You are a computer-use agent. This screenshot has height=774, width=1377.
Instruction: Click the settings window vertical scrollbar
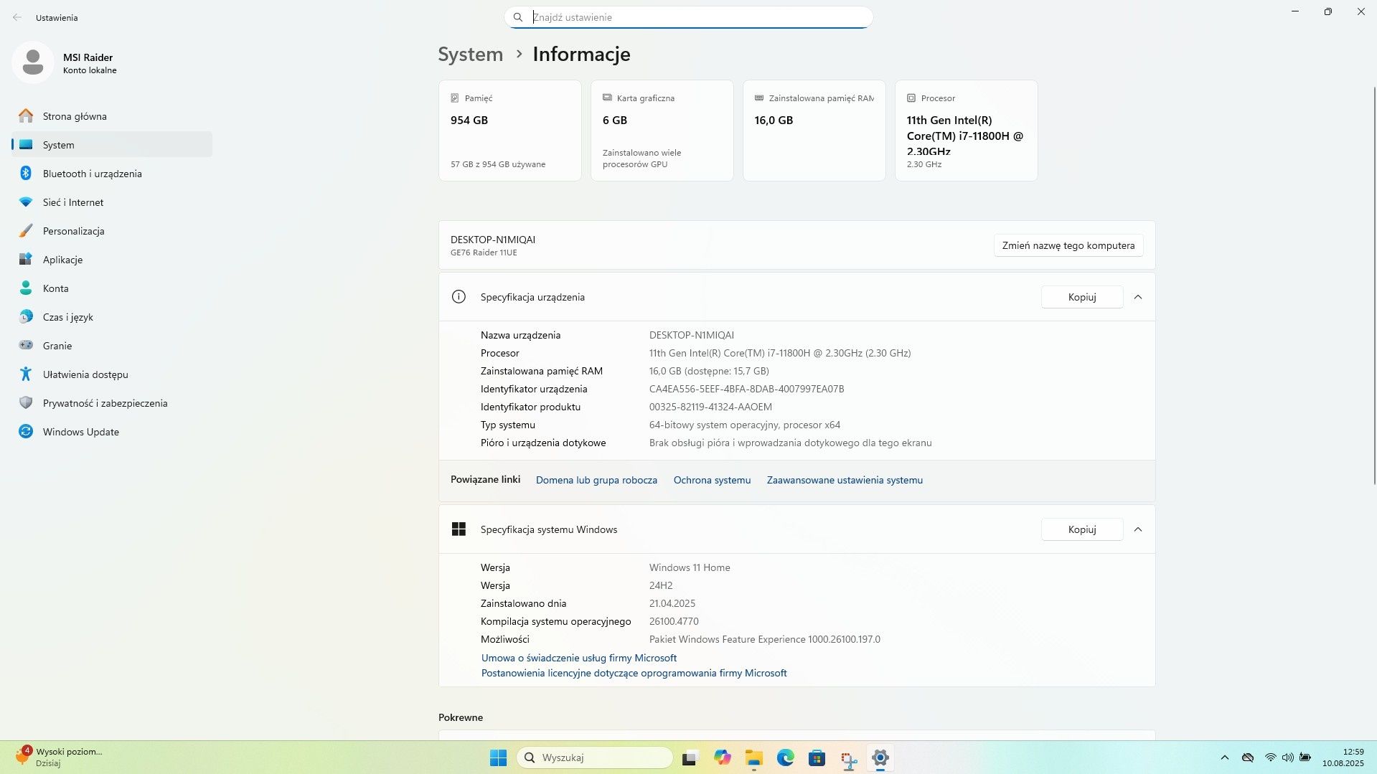(x=1373, y=287)
